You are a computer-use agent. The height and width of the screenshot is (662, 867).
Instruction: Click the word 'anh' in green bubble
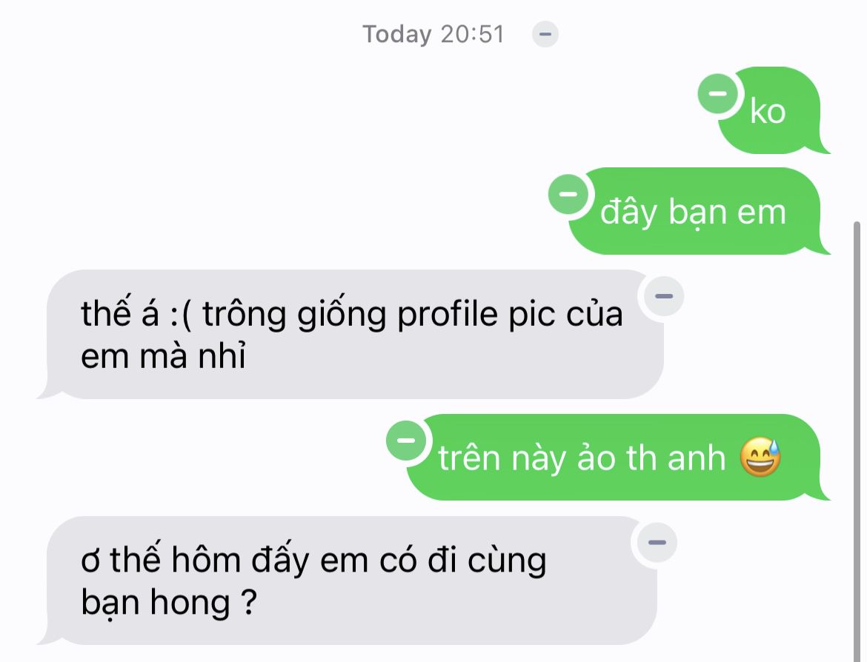697,458
